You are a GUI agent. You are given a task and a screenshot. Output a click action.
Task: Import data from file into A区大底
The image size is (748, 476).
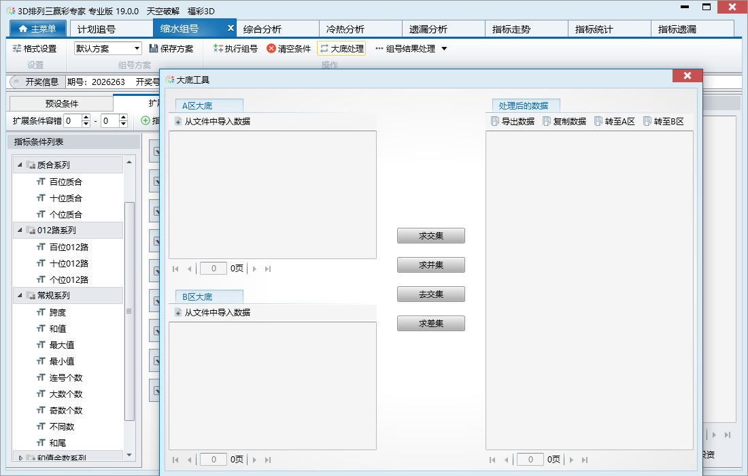click(x=212, y=122)
